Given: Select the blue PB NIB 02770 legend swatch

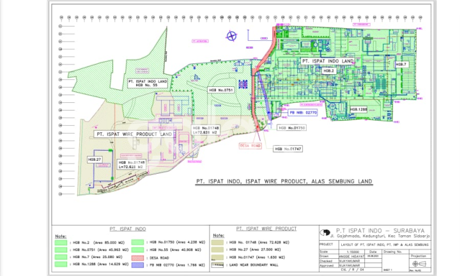Looking at the screenshot, I should 137,264.
